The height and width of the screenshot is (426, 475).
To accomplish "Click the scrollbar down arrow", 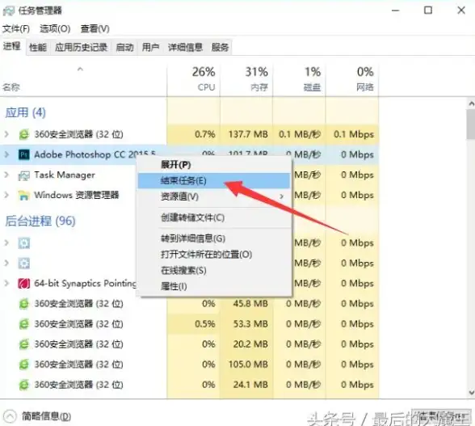I will tap(471, 393).
